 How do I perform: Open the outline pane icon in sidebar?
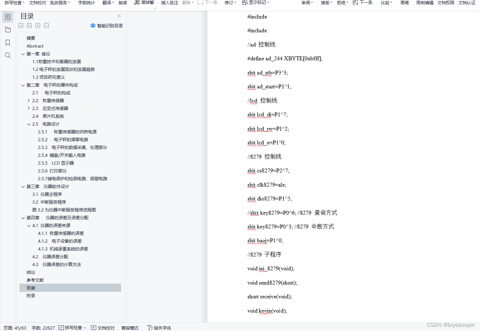tap(8, 17)
